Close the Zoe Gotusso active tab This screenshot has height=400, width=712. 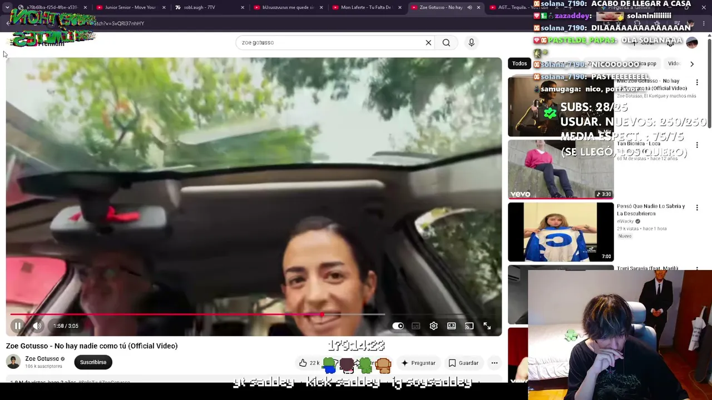coord(478,7)
